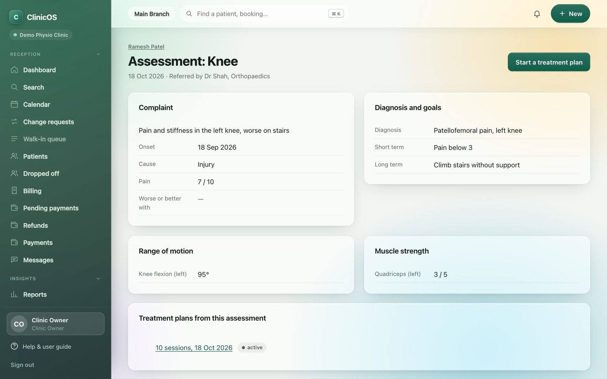Open the Billing menu item
Screen dimensions: 607x379
tap(55, 191)
